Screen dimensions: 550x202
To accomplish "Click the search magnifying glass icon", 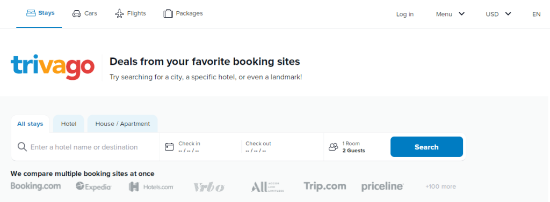I will pyautogui.click(x=22, y=147).
